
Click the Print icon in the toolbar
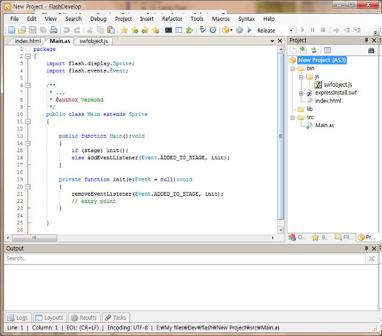click(53, 30)
